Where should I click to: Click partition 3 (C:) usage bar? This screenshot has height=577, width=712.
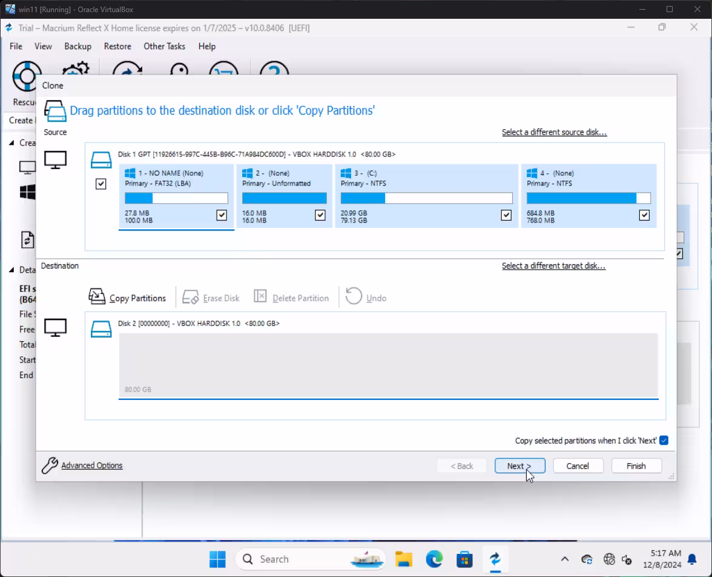click(426, 198)
